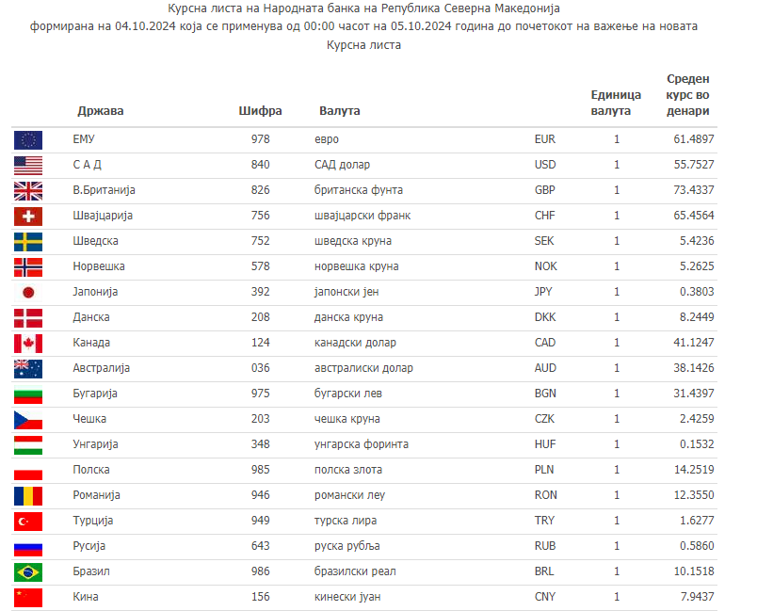Select the швајцарски франк currency name
Viewport: 757px width, 611px height.
point(362,216)
